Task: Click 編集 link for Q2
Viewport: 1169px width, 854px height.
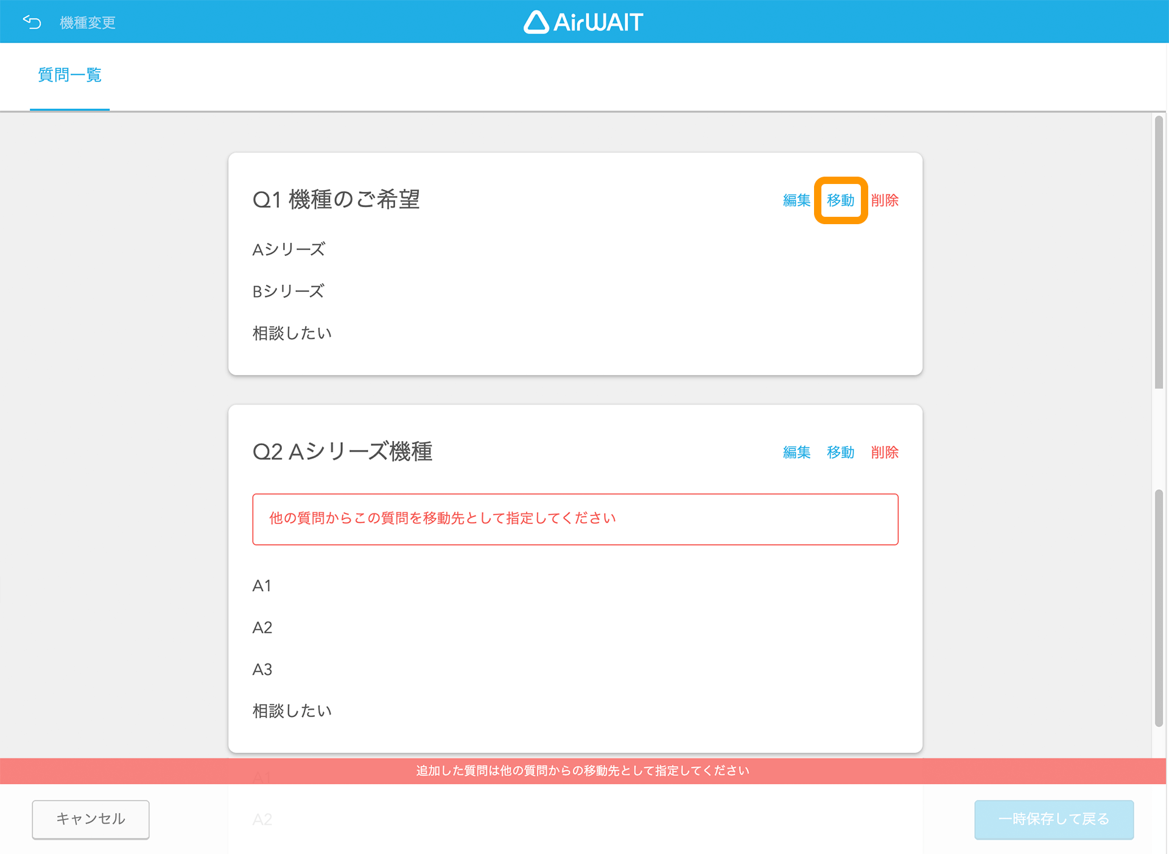Action: pyautogui.click(x=796, y=453)
